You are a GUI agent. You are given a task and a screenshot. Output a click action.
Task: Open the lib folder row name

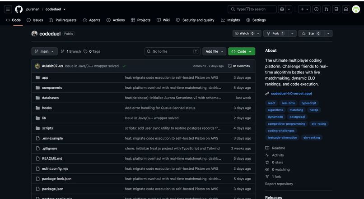(44, 118)
